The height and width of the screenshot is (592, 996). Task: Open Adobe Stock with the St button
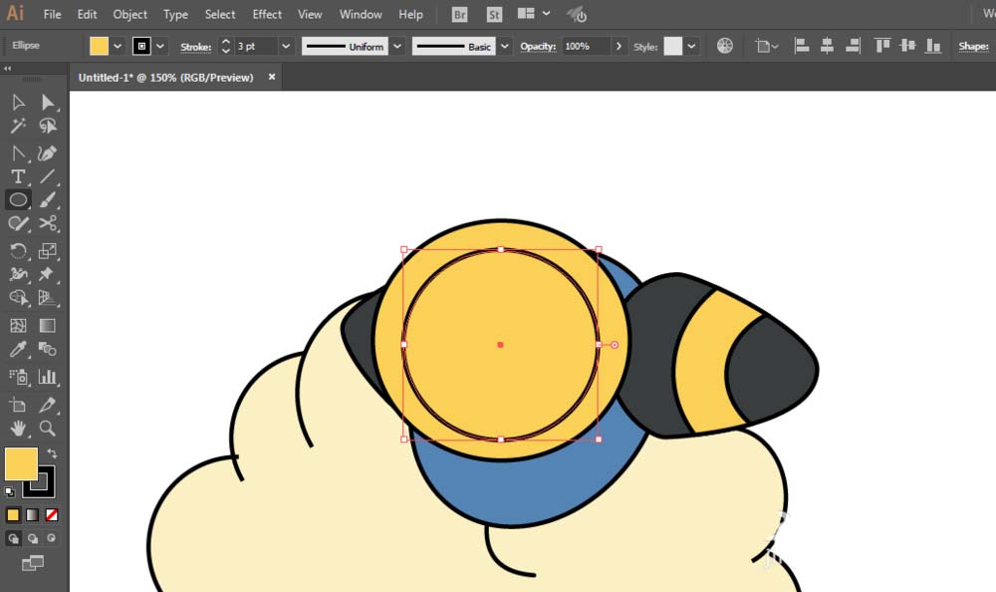click(x=494, y=14)
